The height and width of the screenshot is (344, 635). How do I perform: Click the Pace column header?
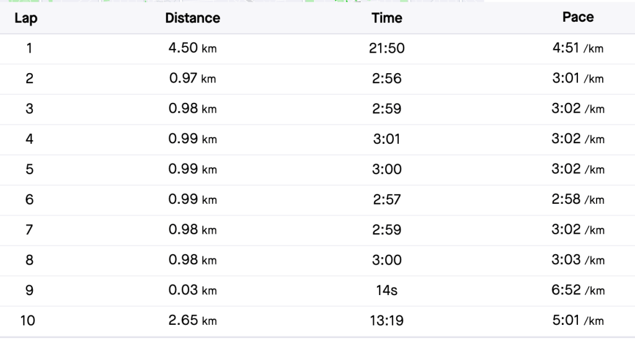(578, 17)
